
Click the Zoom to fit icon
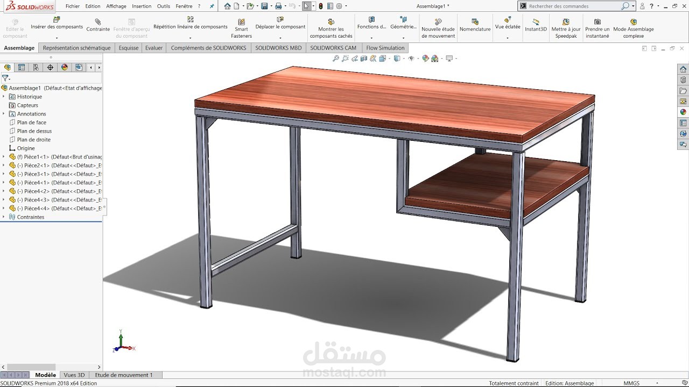pyautogui.click(x=336, y=58)
